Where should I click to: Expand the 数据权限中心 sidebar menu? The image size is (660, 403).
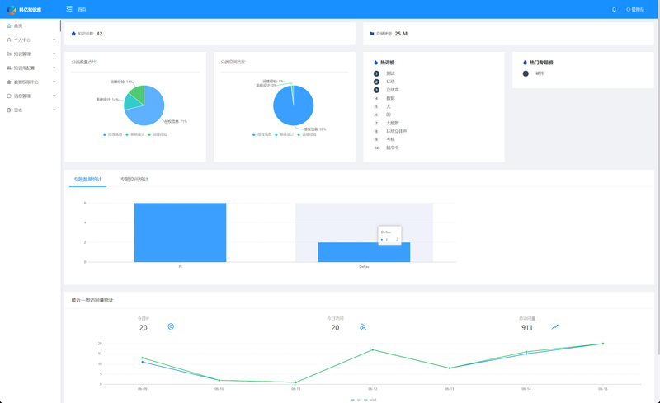coord(30,82)
